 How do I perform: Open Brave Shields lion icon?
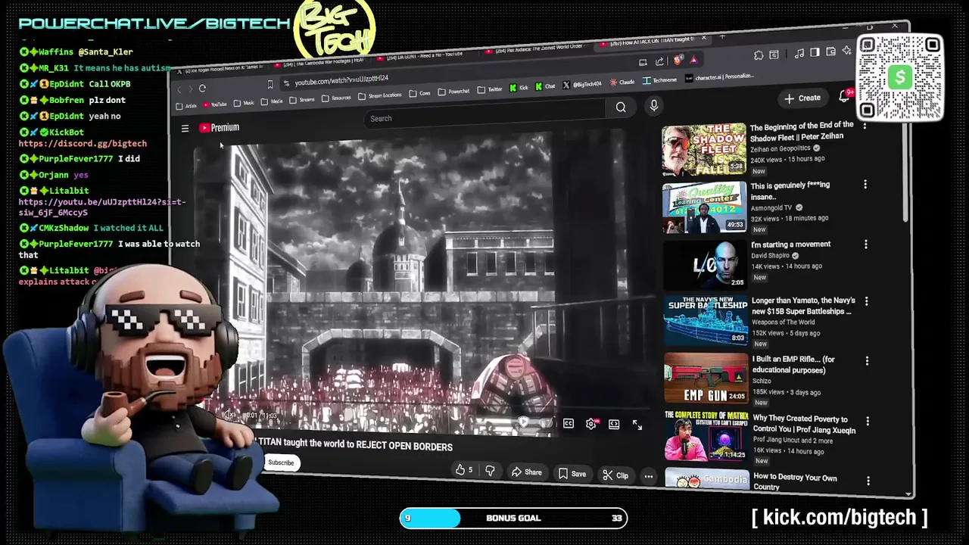[678, 60]
